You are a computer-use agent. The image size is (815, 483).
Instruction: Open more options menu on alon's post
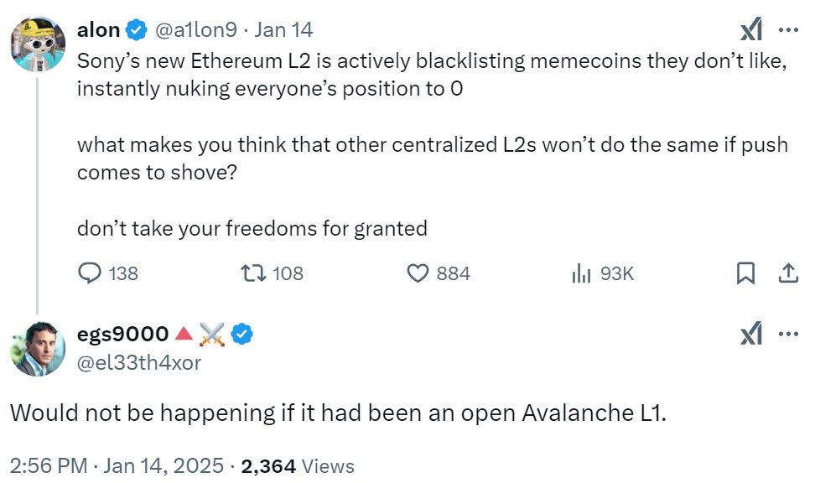[786, 28]
